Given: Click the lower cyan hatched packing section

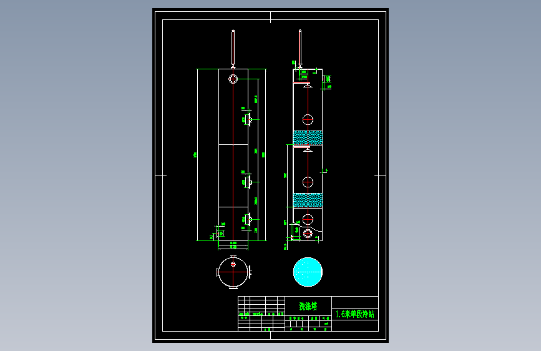Looking at the screenshot, I should point(308,200).
